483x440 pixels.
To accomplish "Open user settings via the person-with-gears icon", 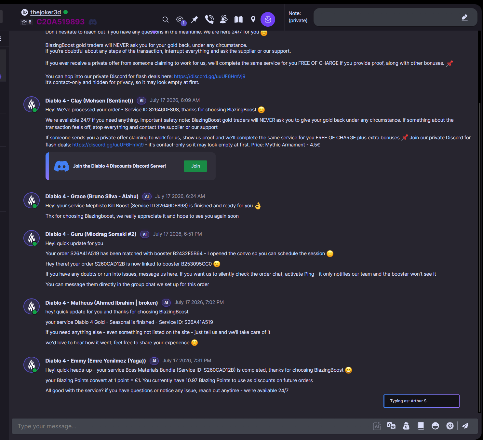I will 224,20.
